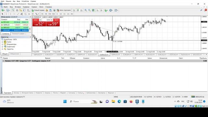The image size is (208, 117).
Task: Switch timeframe to D1
Action: point(64,14)
